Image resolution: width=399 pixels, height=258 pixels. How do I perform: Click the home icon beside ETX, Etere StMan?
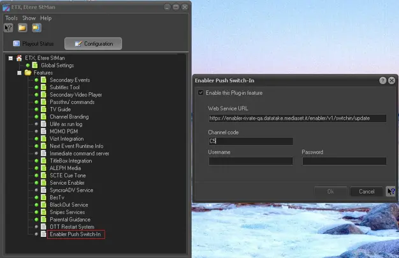coord(18,58)
